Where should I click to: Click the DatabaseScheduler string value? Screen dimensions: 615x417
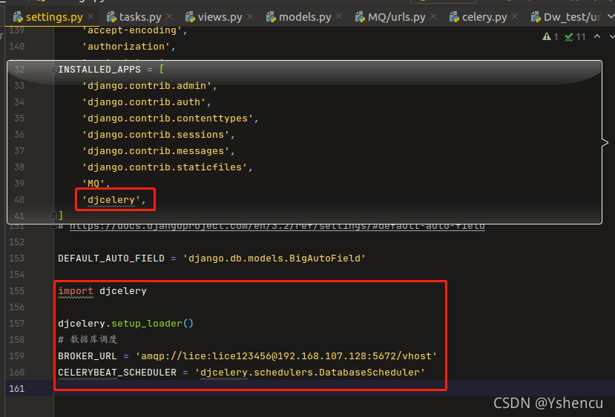coord(310,373)
